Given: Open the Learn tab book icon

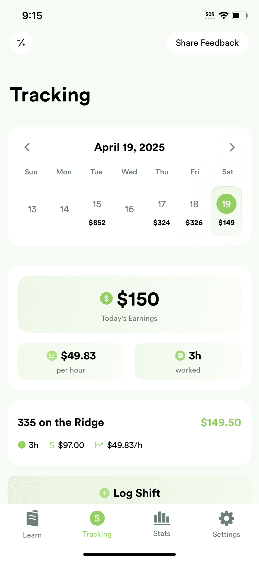Looking at the screenshot, I should 32,518.
